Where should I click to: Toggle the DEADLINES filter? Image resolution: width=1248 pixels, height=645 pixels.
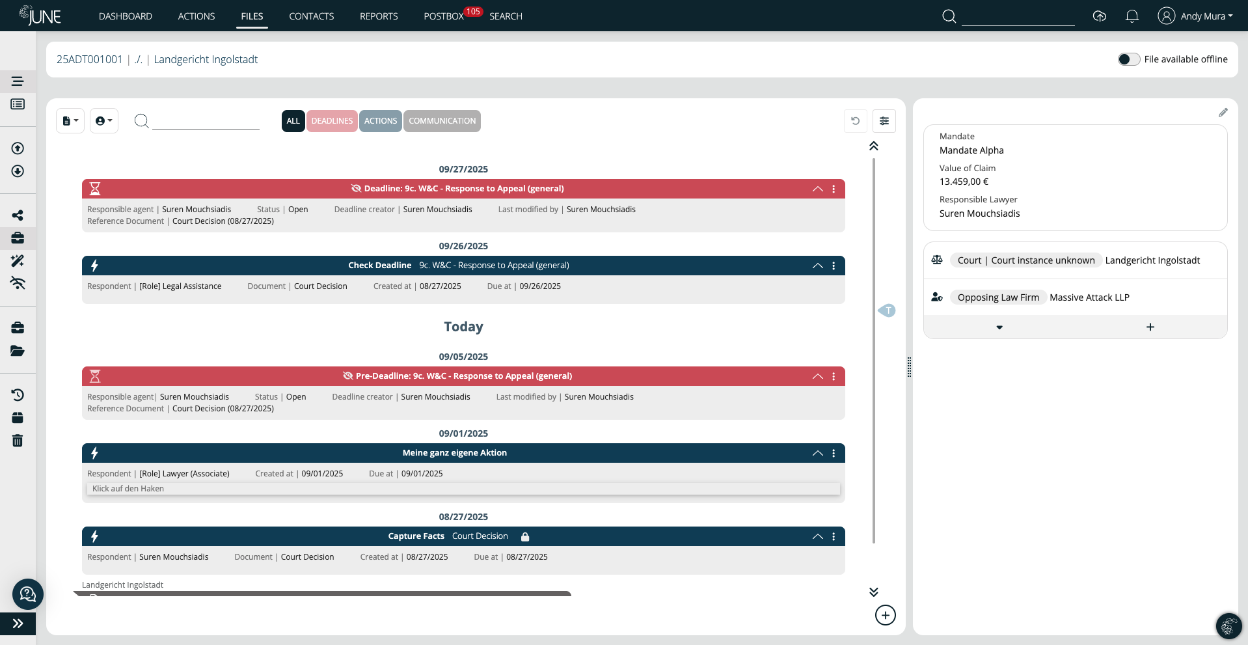[332, 121]
